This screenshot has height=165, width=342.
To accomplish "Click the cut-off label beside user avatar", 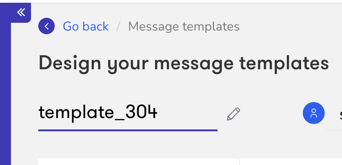I will (341, 113).
